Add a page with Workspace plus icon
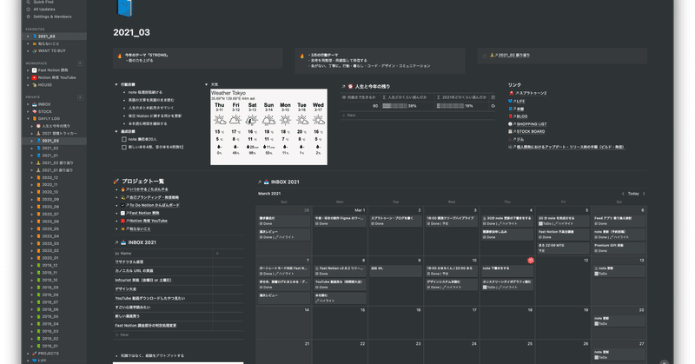This screenshot has width=695, height=364. pyautogui.click(x=80, y=63)
